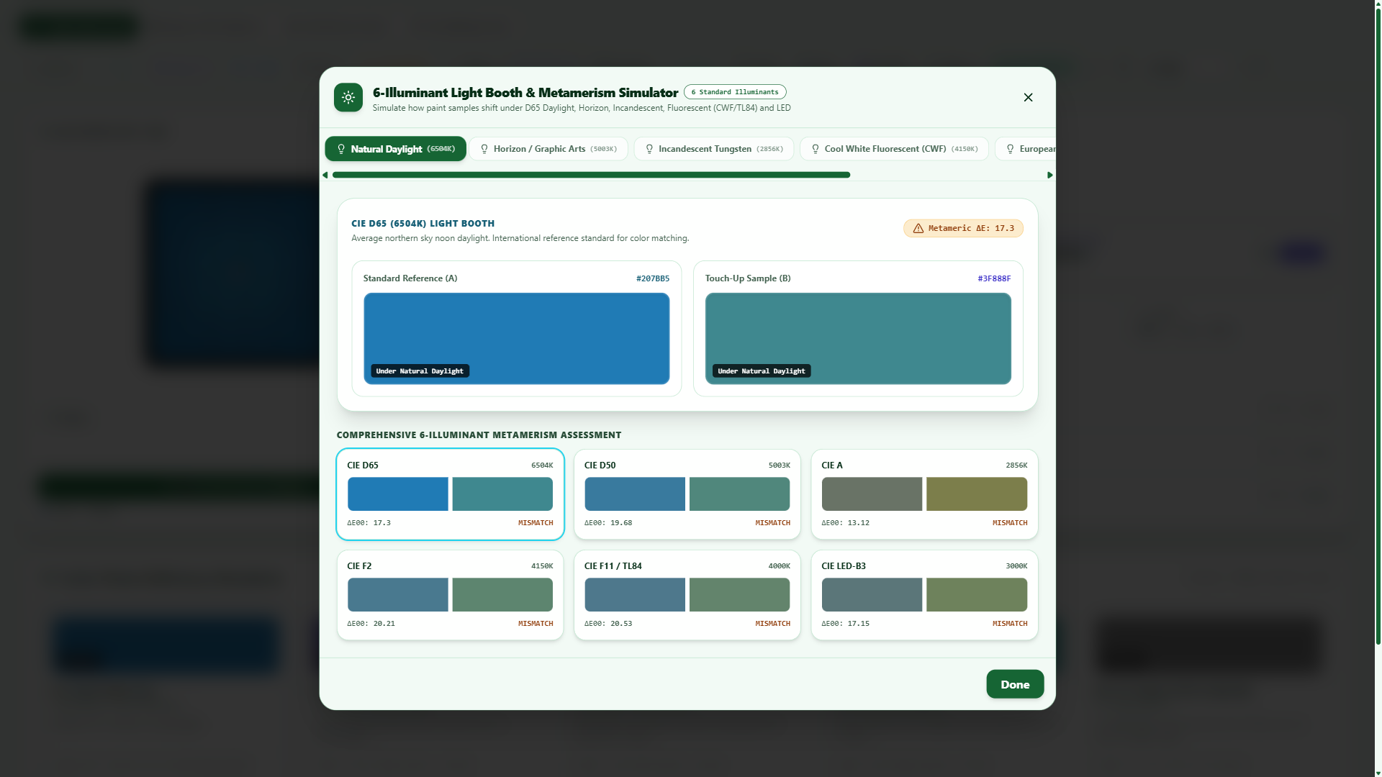Select the Natural Daylight illuminant tab
Image resolution: width=1382 pixels, height=777 pixels.
pyautogui.click(x=396, y=149)
